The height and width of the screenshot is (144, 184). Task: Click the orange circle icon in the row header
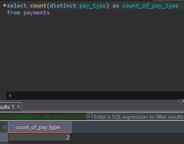tap(5, 127)
